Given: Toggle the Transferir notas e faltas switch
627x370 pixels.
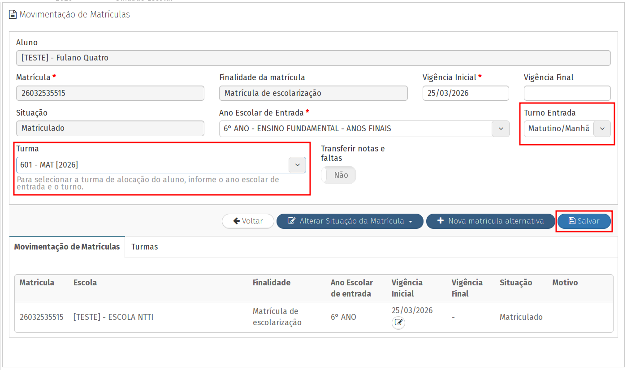Looking at the screenshot, I should click(338, 175).
